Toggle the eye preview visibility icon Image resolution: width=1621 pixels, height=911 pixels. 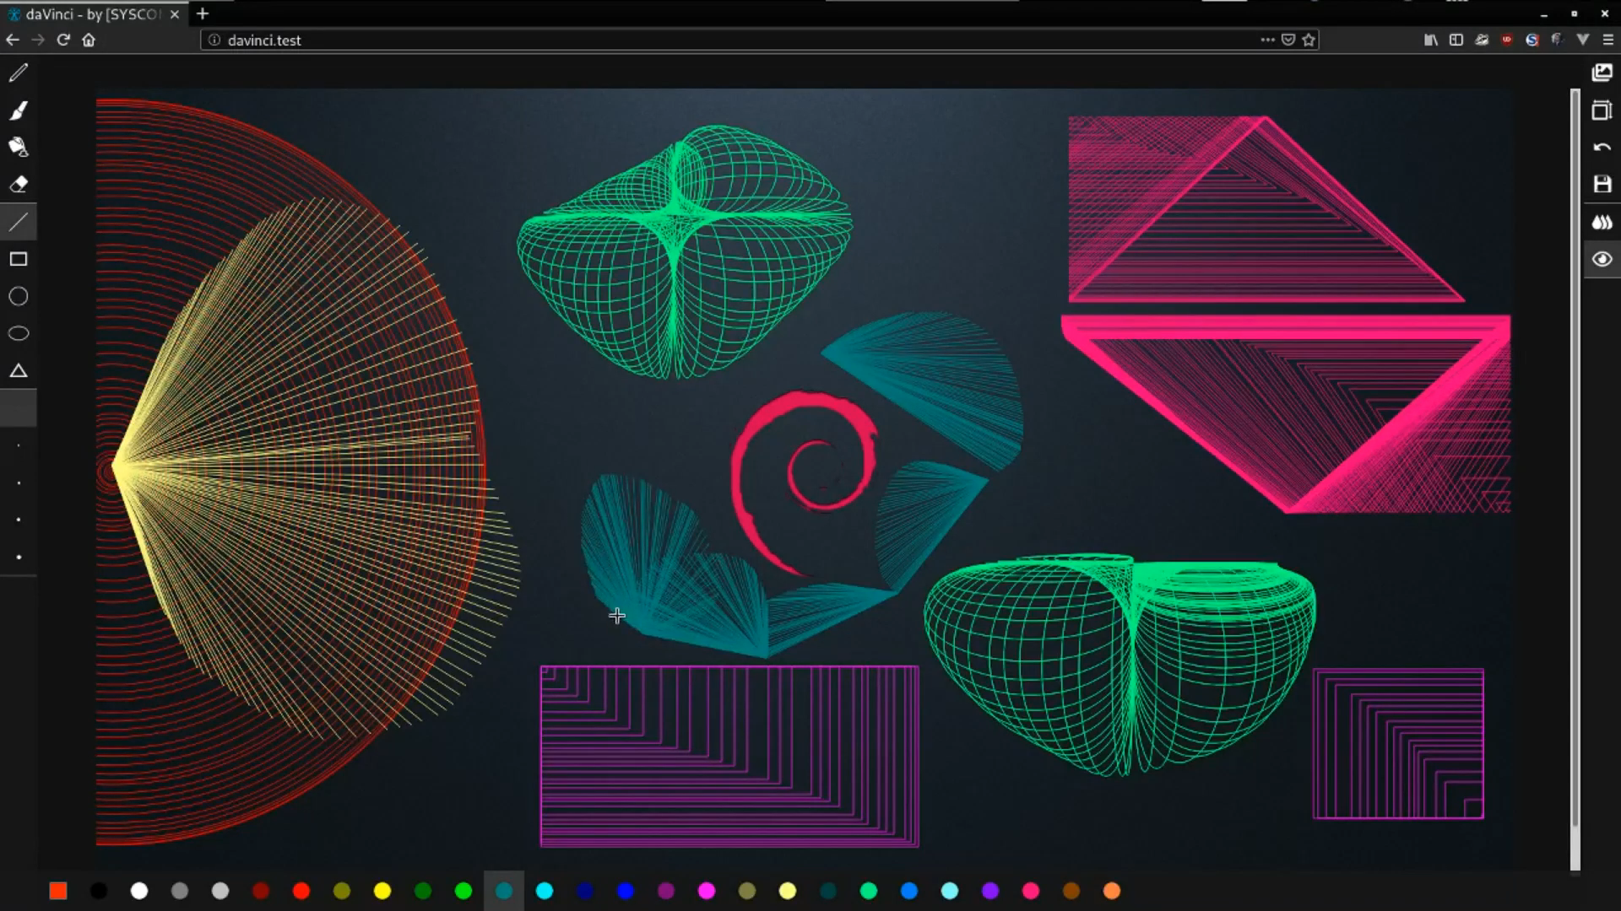point(1602,259)
